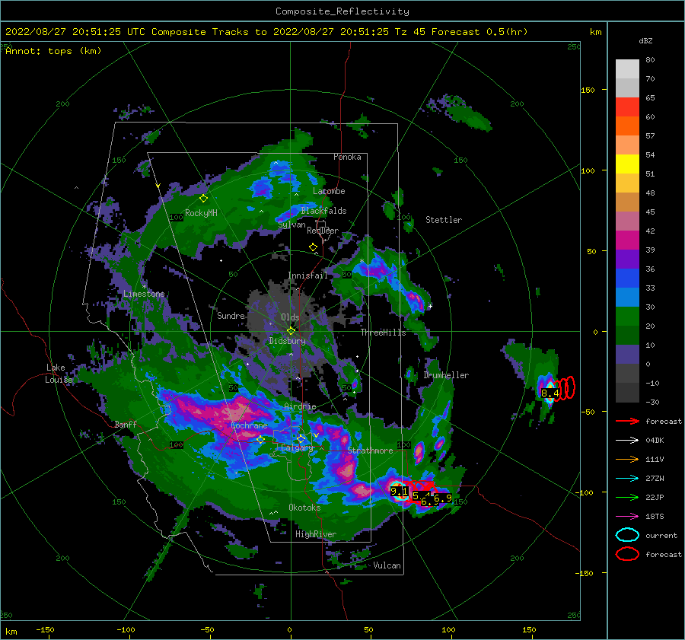Click the yellow diamond marker below Cochrane
This screenshot has width=685, height=640.
pyautogui.click(x=260, y=440)
